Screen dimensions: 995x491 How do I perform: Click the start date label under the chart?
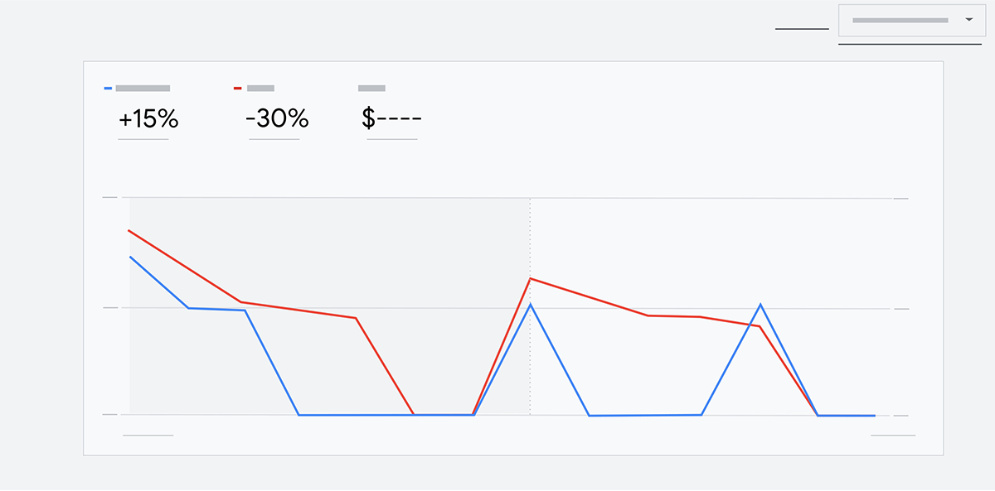[x=148, y=435]
